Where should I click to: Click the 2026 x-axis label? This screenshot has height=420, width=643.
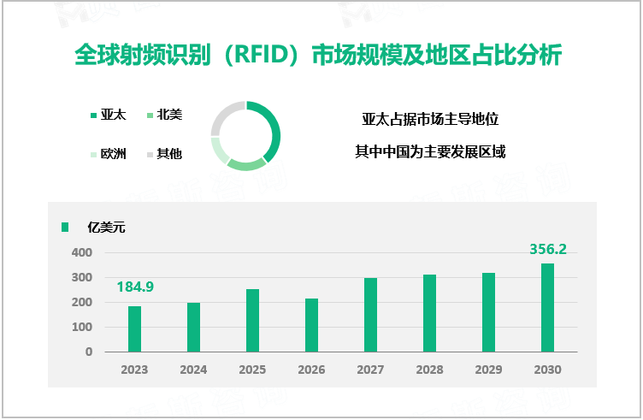(311, 370)
